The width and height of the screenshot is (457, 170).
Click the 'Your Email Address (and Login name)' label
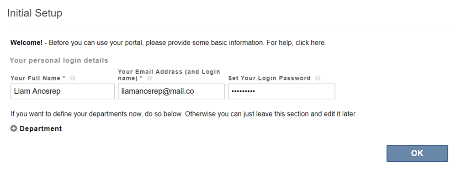[x=169, y=74]
